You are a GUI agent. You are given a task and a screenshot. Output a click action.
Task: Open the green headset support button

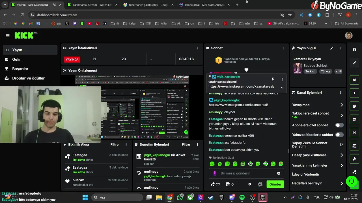352,181
